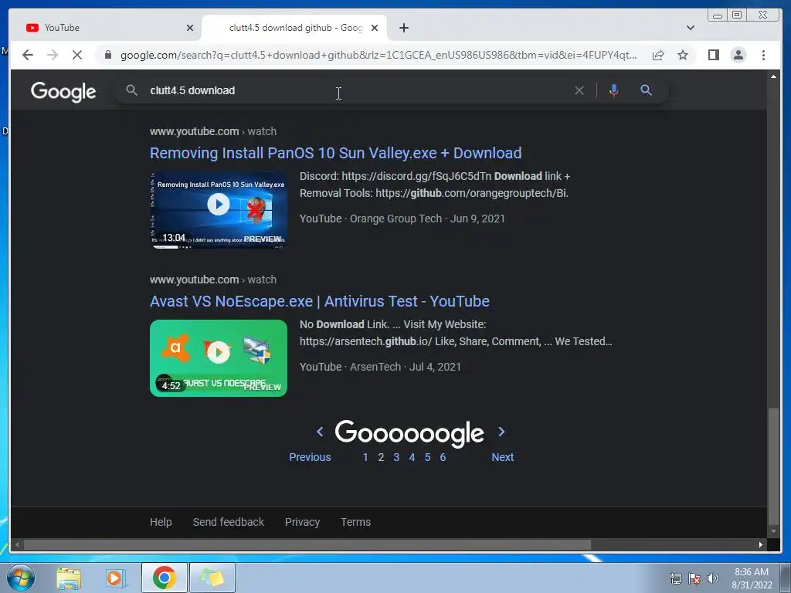The width and height of the screenshot is (791, 593).
Task: Open Avast VS NoEscape.exe Antivirus Test result
Action: coord(319,301)
